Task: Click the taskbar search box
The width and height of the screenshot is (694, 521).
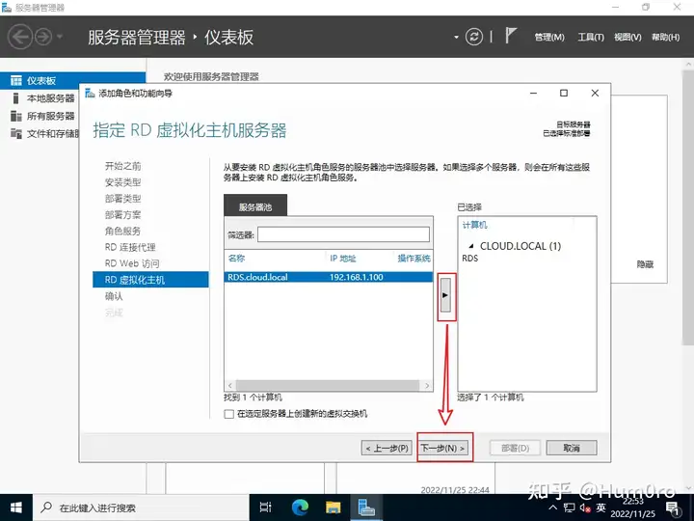Action: point(141,507)
